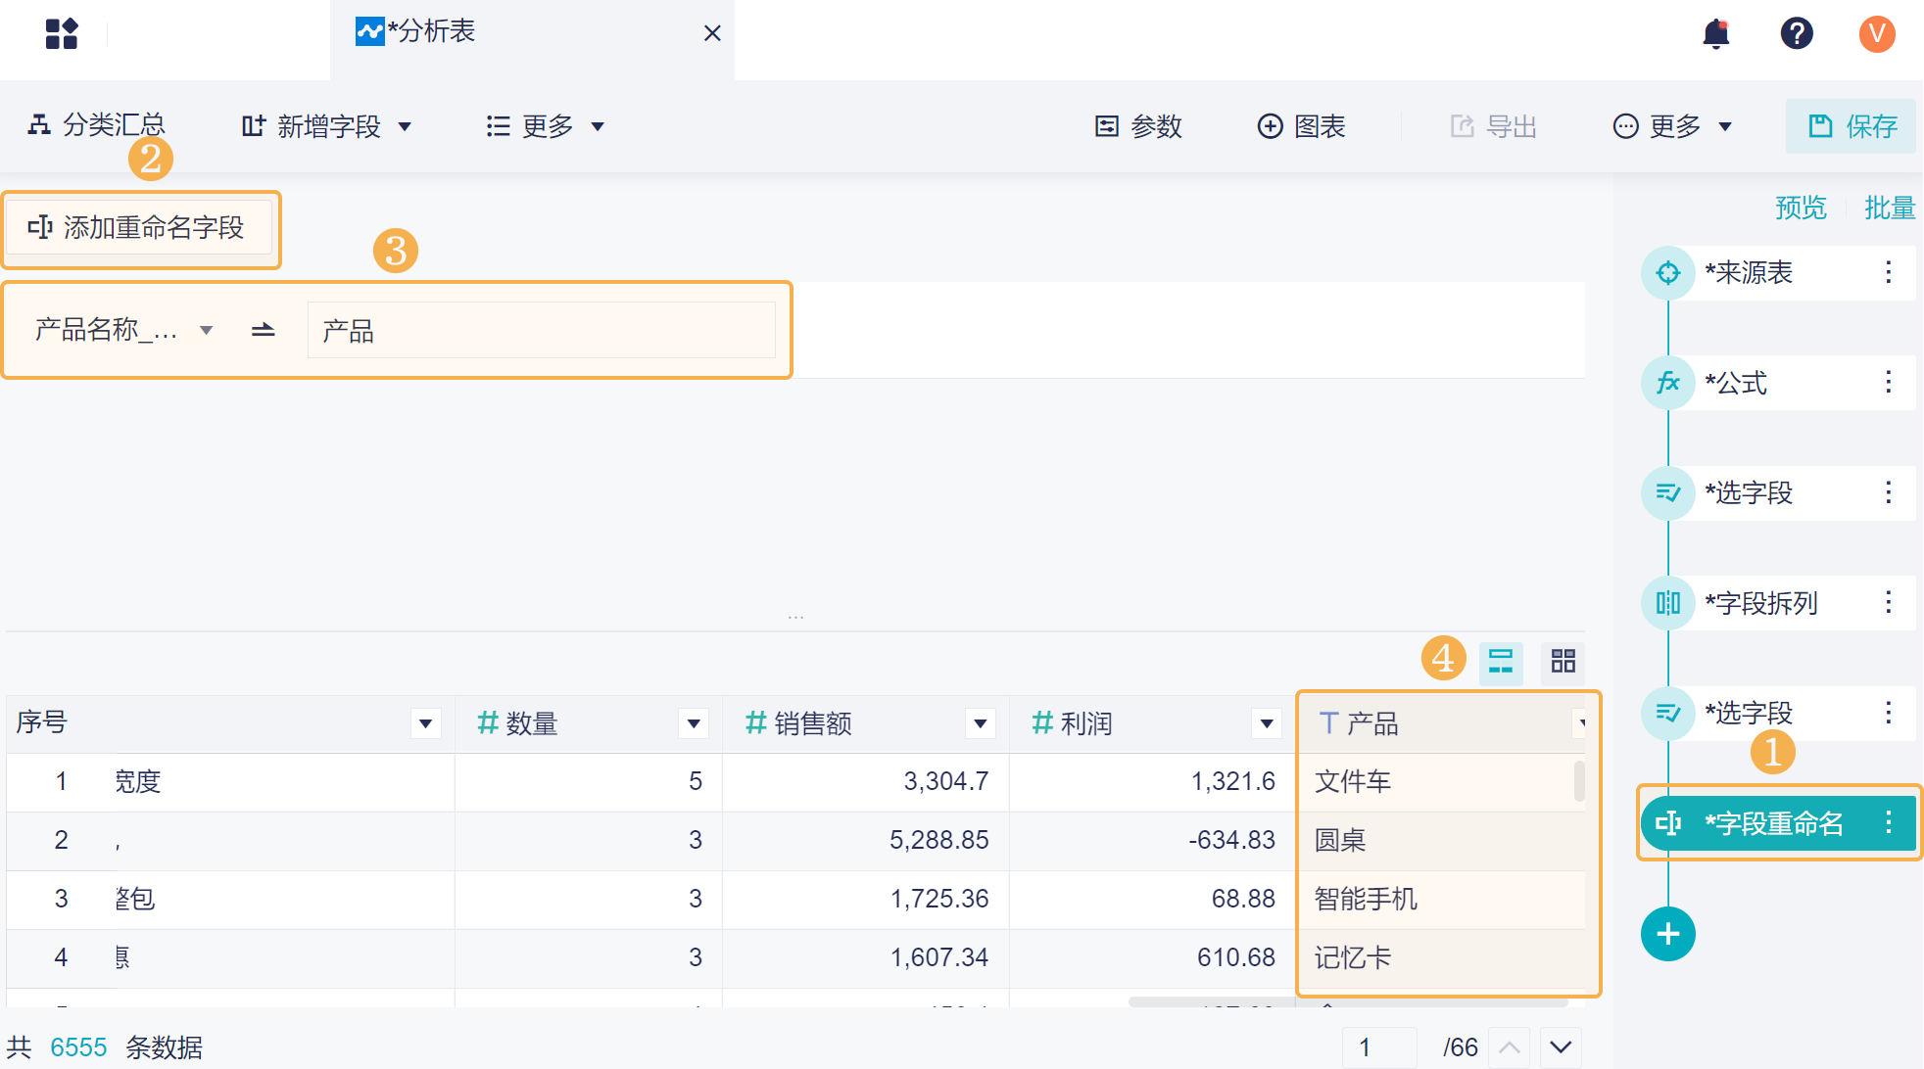
Task: Select the 公式 formula step icon
Action: 1667,383
